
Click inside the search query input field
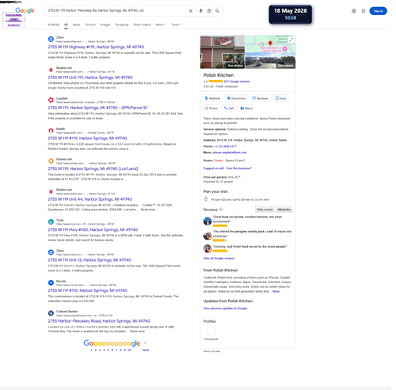coord(116,11)
